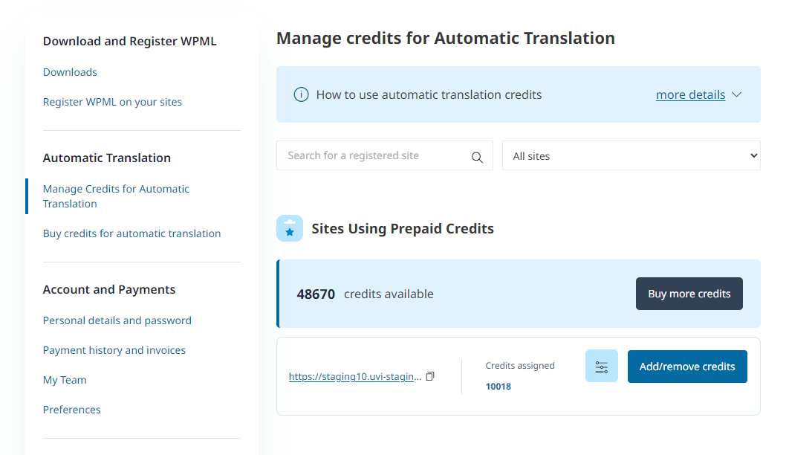Open the site credit settings sliders icon
This screenshot has width=789, height=455.
[x=601, y=367]
